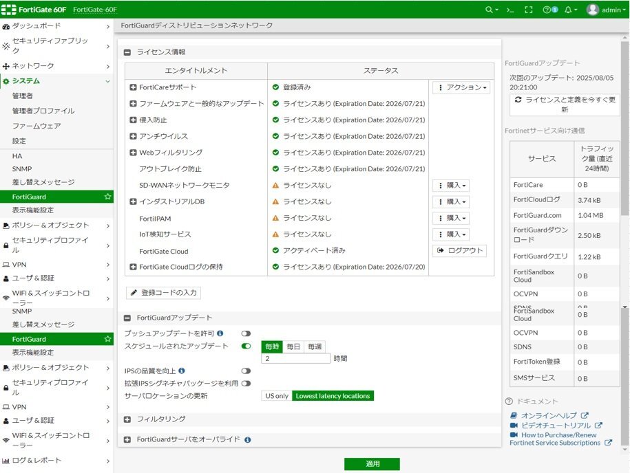This screenshot has width=630, height=473.
Task: Click the fullscreen icon in top bar
Action: (x=529, y=10)
